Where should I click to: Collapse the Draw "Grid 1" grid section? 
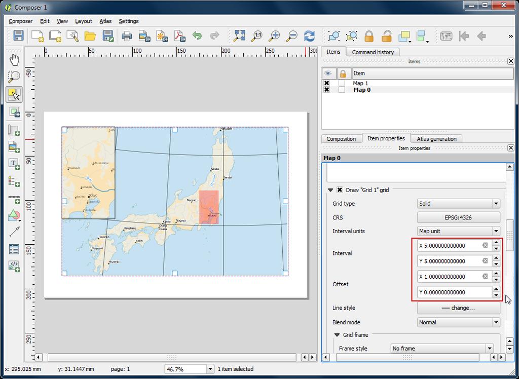pos(330,190)
